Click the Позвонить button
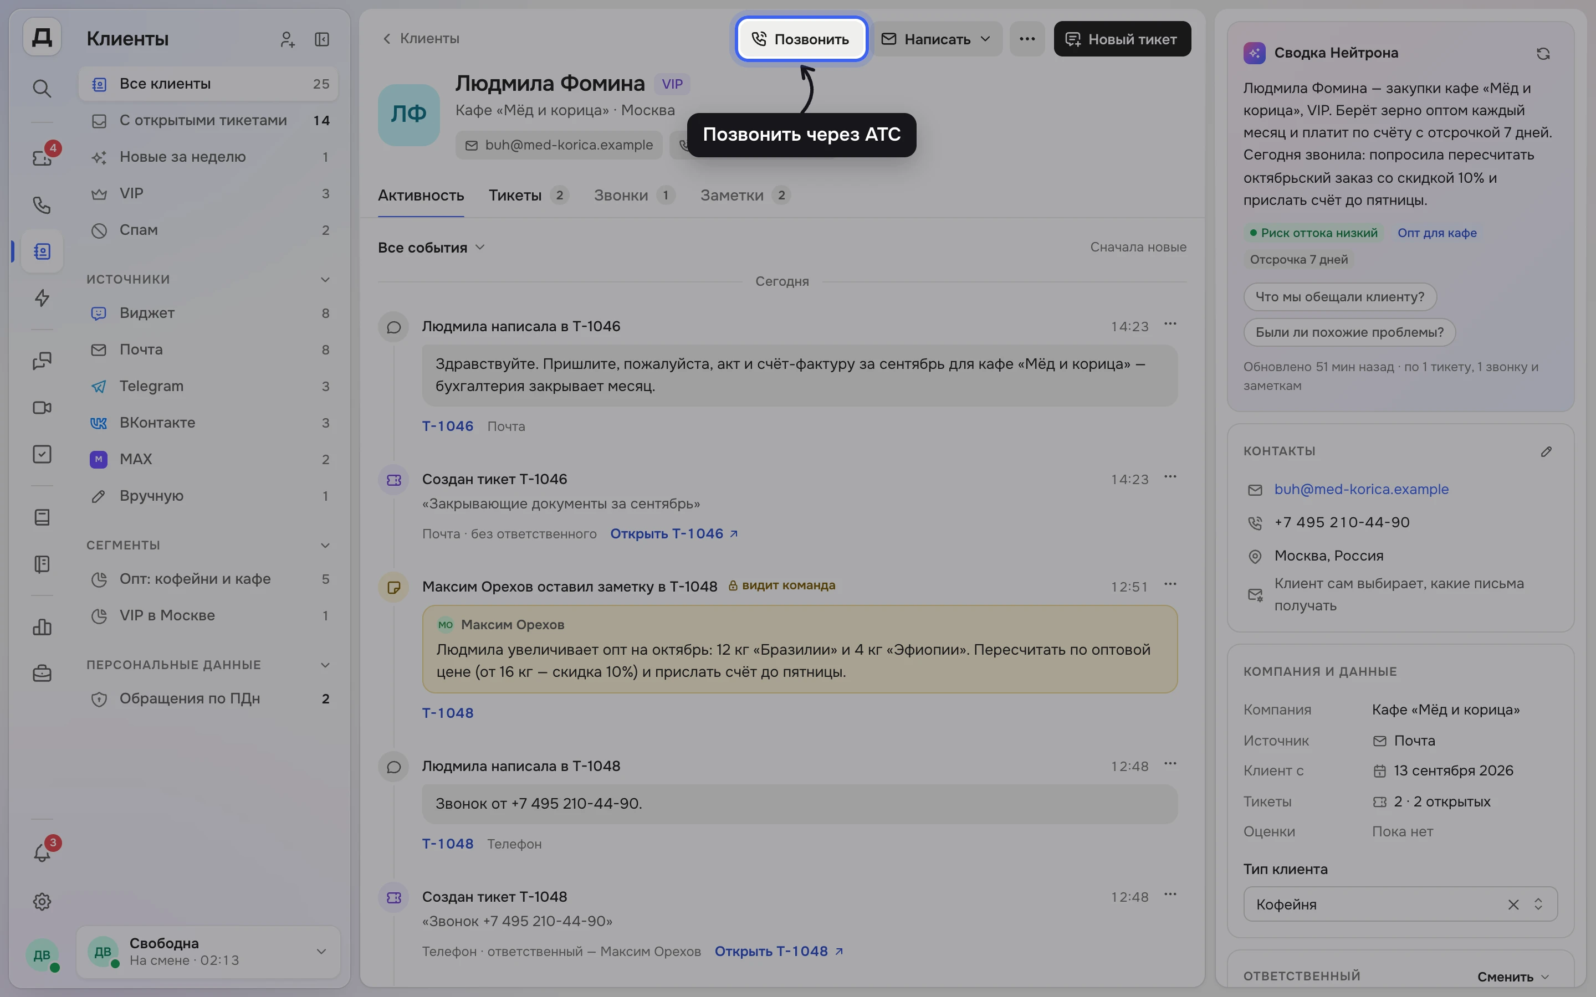Screen dimensions: 1596x997 point(801,39)
